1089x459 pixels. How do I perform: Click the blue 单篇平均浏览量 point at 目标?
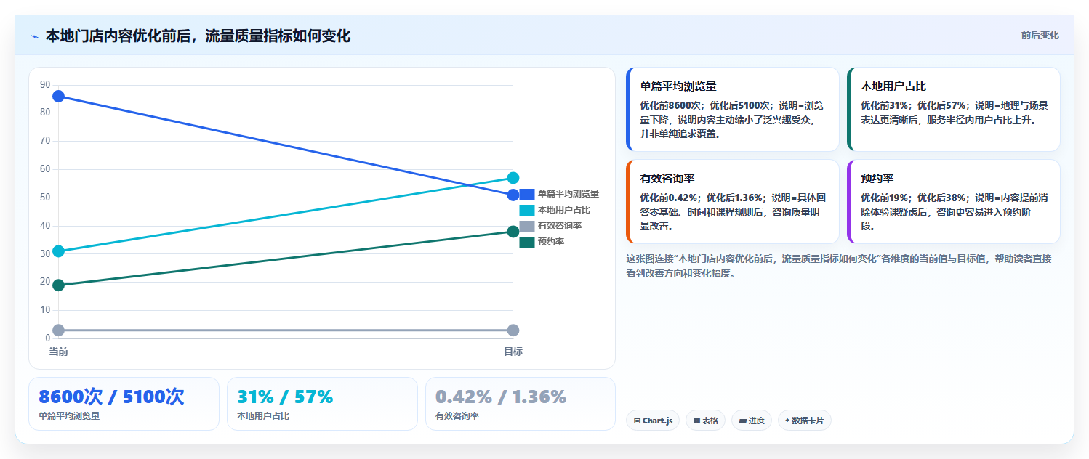(x=513, y=195)
